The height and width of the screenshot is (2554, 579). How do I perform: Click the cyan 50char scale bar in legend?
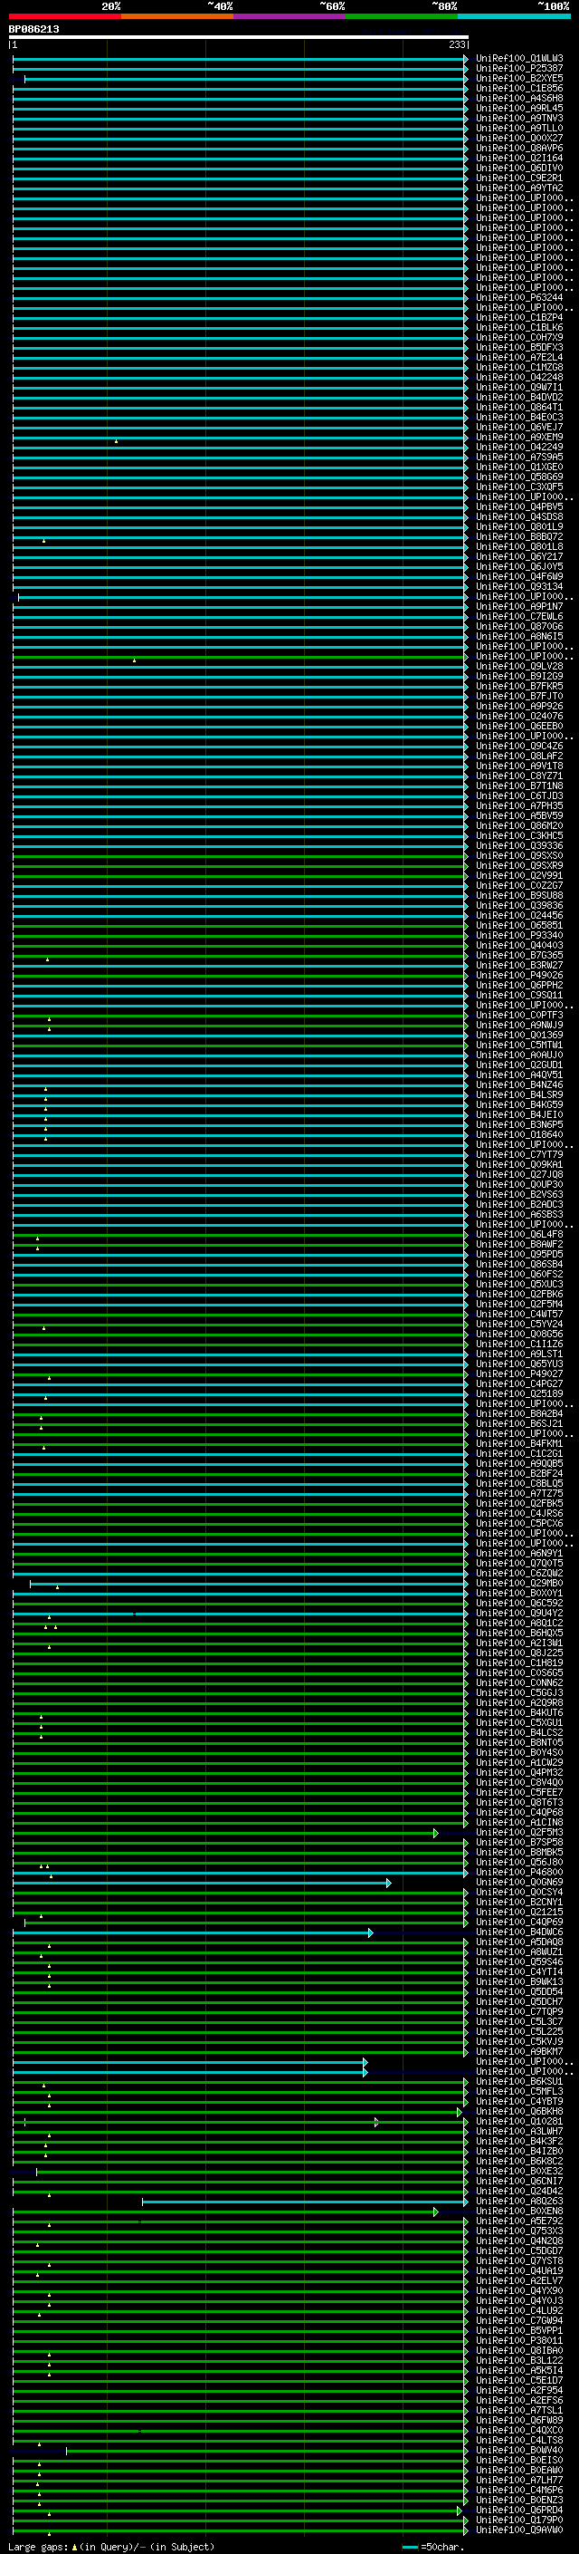[x=410, y=2546]
